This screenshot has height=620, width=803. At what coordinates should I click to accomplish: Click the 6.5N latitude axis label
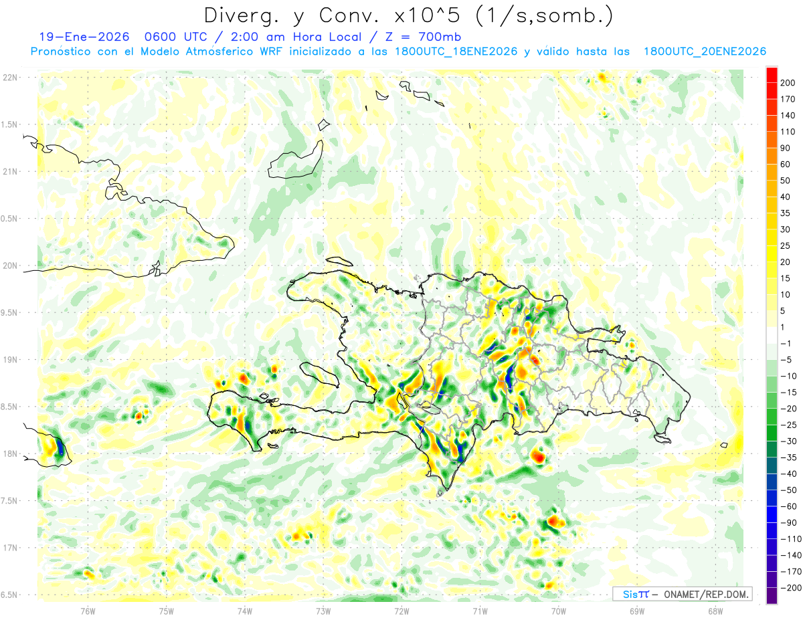[x=9, y=595]
